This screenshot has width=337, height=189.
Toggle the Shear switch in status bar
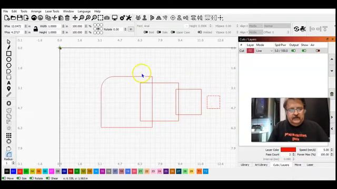click(x=48, y=178)
